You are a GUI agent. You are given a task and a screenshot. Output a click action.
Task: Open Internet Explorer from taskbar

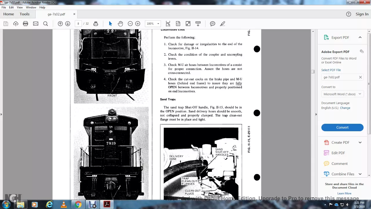pos(49,204)
